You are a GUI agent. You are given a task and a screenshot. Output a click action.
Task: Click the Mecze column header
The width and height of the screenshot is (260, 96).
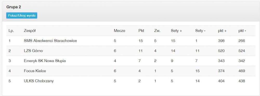[119, 31]
